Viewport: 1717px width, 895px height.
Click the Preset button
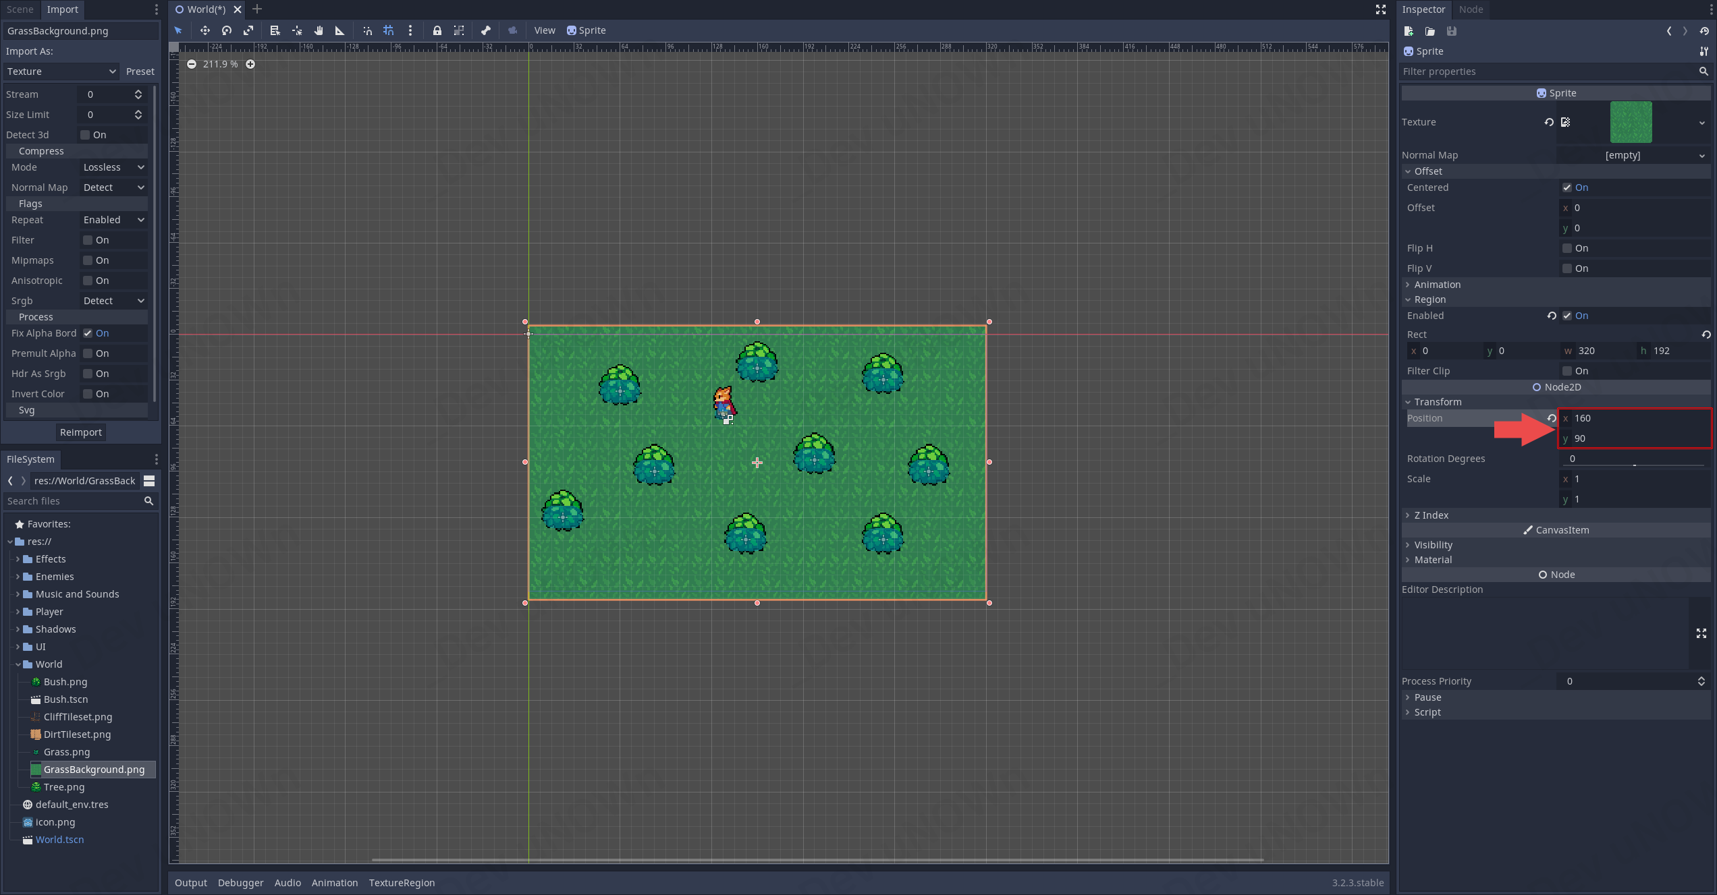[140, 71]
